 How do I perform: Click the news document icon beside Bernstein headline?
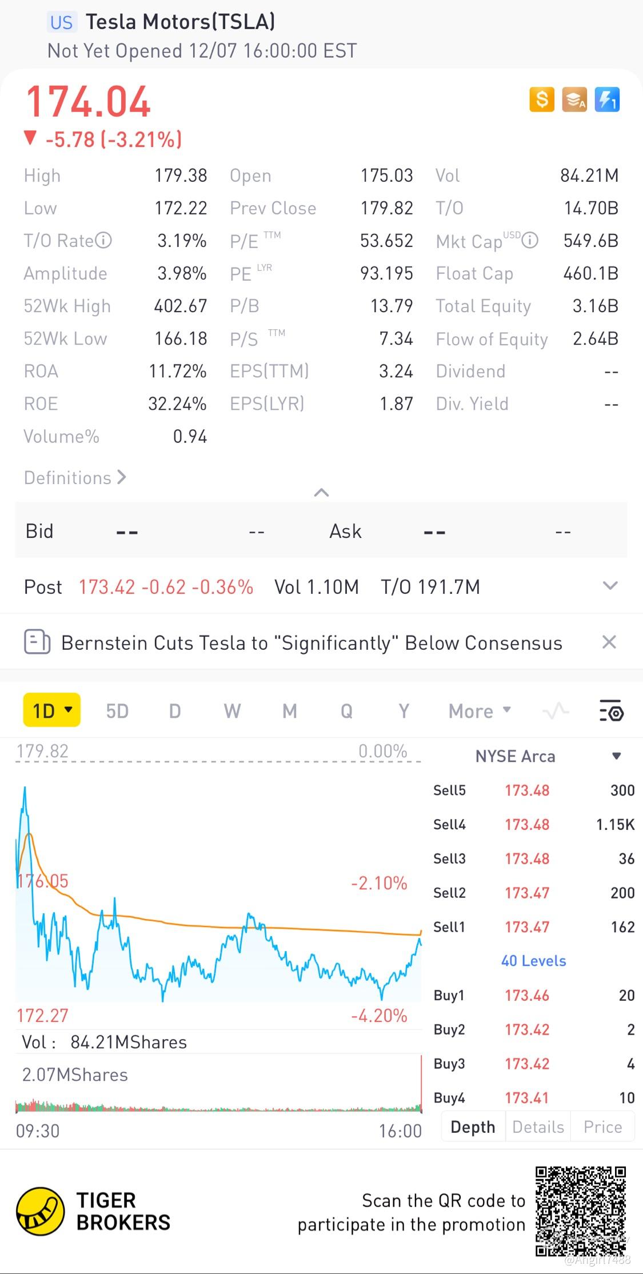click(37, 642)
